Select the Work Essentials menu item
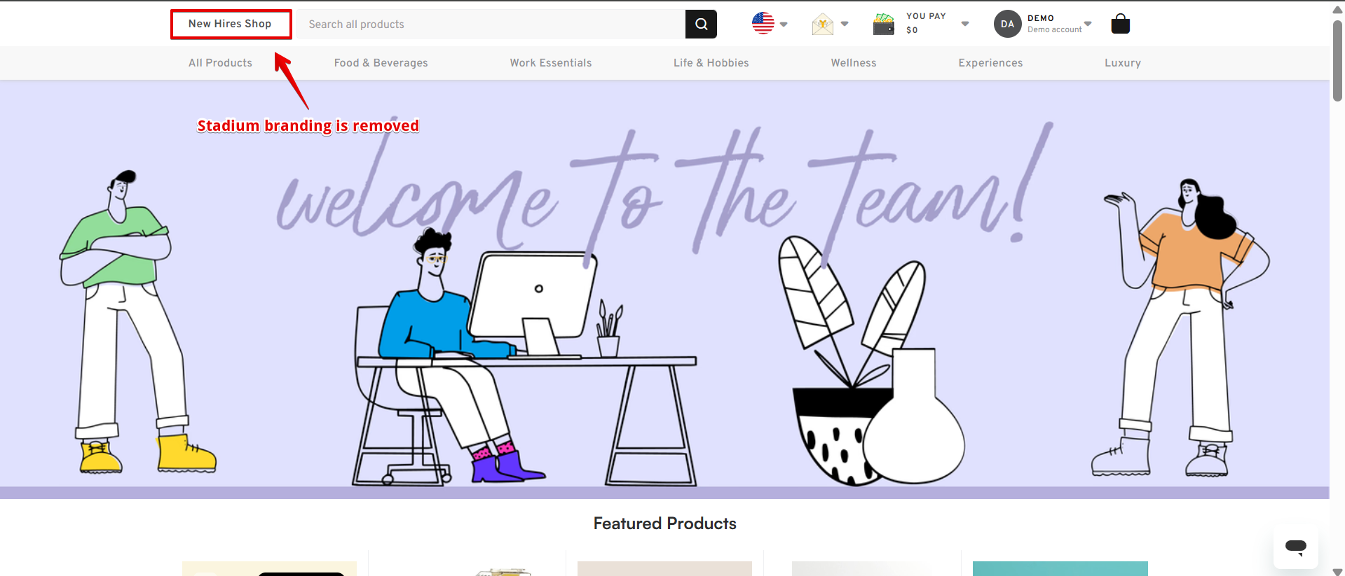 click(x=551, y=63)
